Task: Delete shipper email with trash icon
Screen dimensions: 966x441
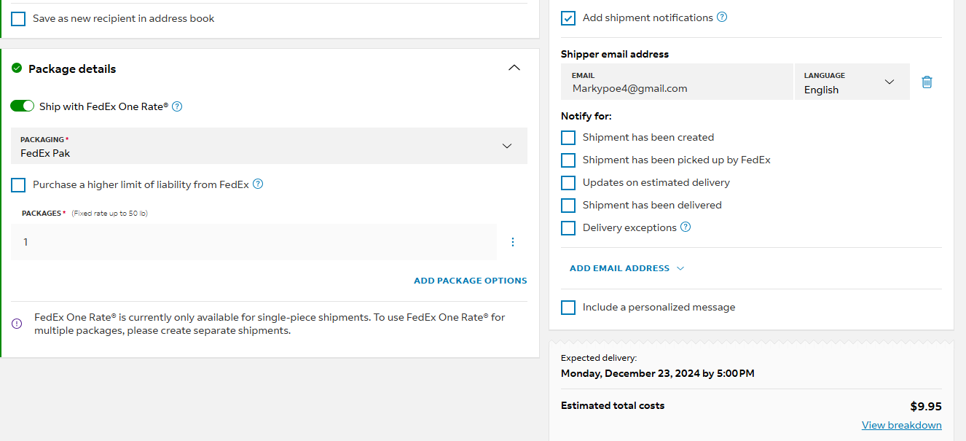Action: click(927, 82)
